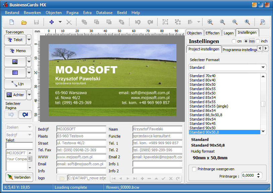
Task: Click the database Refresh icon
Action: tap(178, 178)
